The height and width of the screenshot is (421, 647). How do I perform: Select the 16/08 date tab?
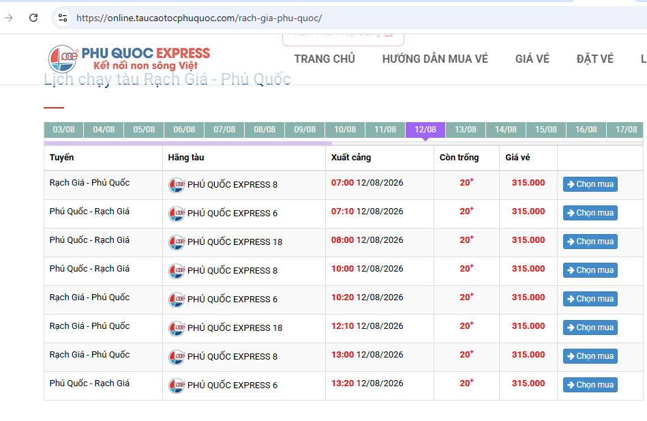coord(586,130)
